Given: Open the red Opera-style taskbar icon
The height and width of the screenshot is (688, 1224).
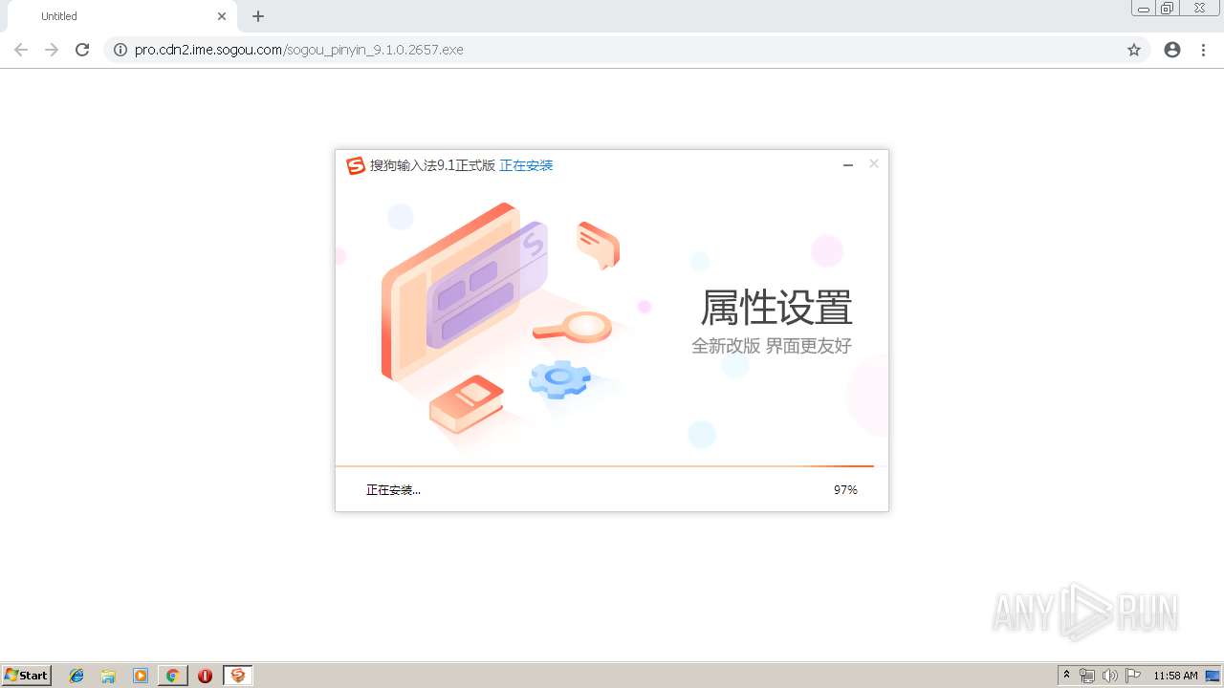Looking at the screenshot, I should pos(205,676).
